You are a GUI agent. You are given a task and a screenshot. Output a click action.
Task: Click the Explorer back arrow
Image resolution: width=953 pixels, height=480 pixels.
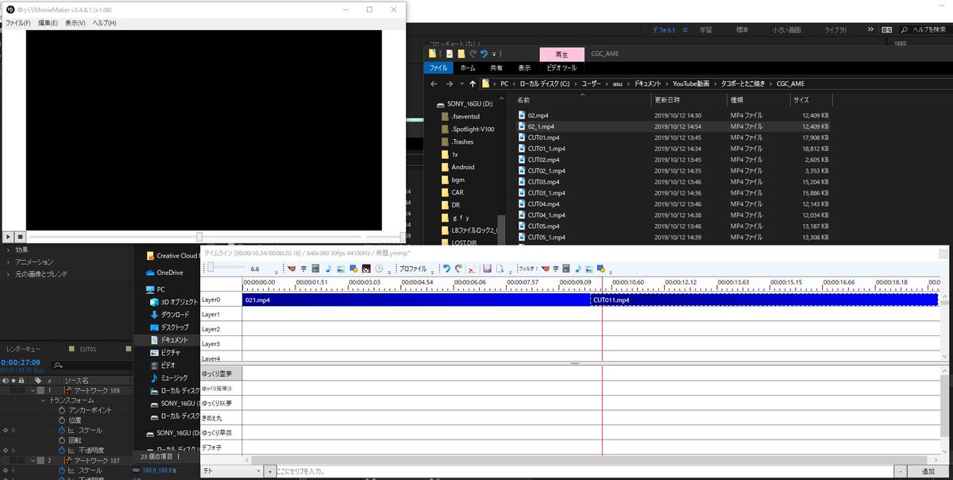click(434, 83)
